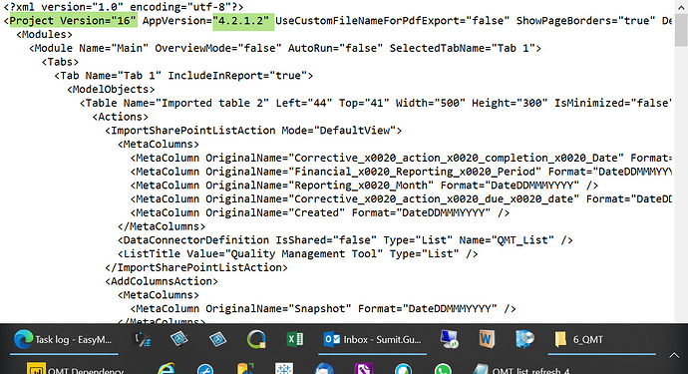This screenshot has width=688, height=374.
Task: Open the Edge Task log window
Action: click(64, 340)
